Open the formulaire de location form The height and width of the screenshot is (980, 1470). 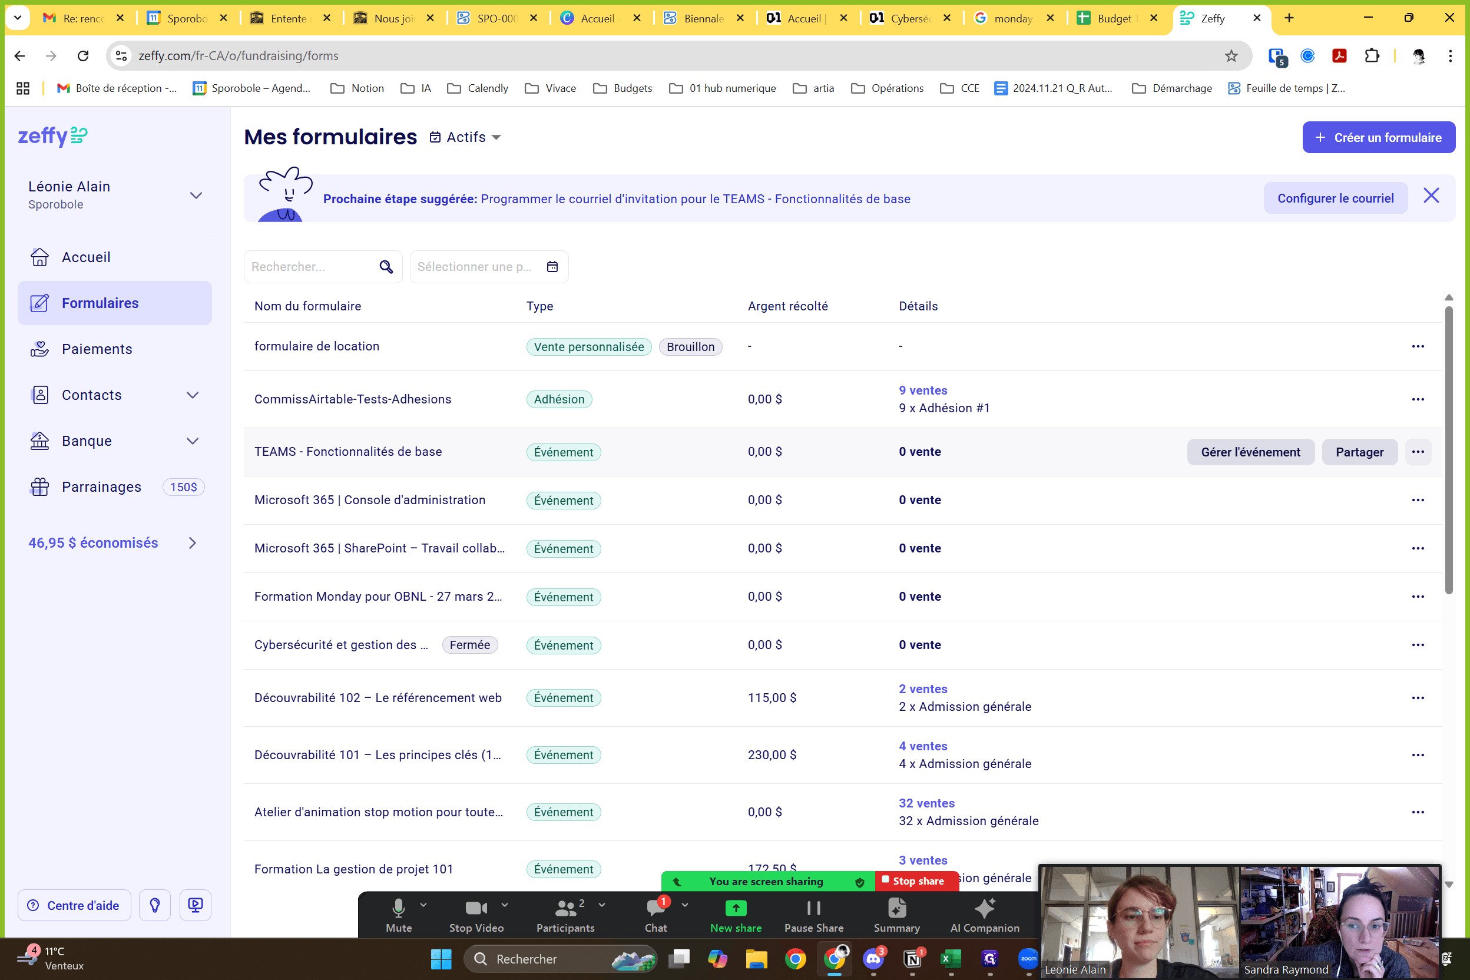click(x=316, y=346)
